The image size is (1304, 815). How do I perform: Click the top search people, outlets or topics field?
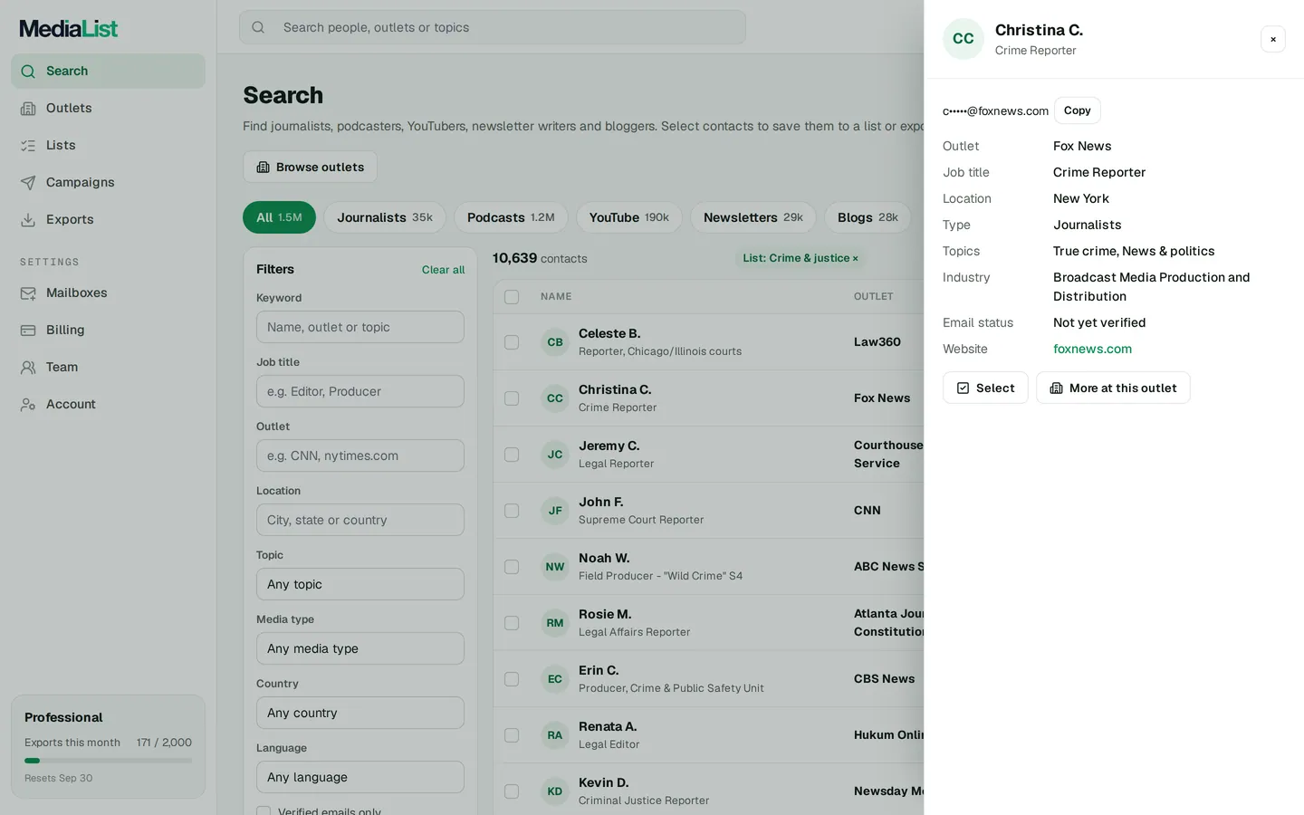(x=493, y=27)
